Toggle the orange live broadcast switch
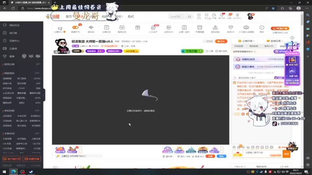The width and height of the screenshot is (312, 175). pyautogui.click(x=75, y=27)
